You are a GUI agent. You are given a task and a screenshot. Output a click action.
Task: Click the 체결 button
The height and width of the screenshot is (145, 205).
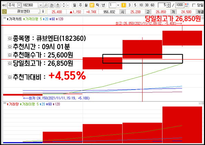pyautogui.click(x=200, y=12)
